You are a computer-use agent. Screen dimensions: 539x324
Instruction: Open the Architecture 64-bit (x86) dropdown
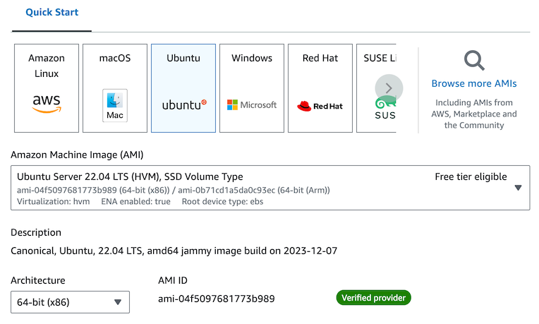[x=70, y=302]
